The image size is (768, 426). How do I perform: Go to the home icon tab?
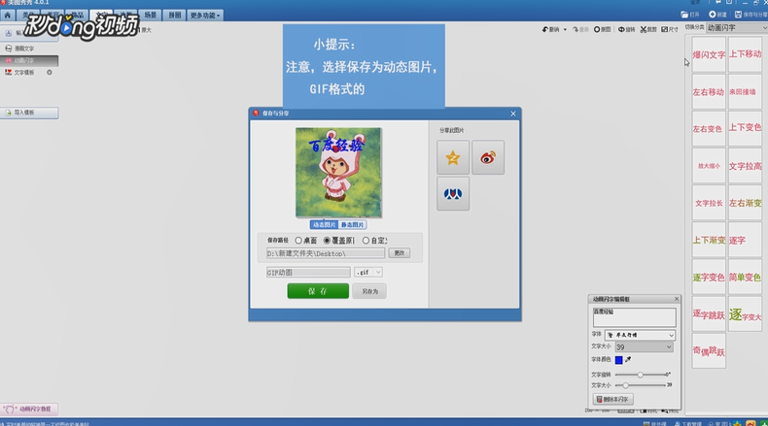coord(8,16)
